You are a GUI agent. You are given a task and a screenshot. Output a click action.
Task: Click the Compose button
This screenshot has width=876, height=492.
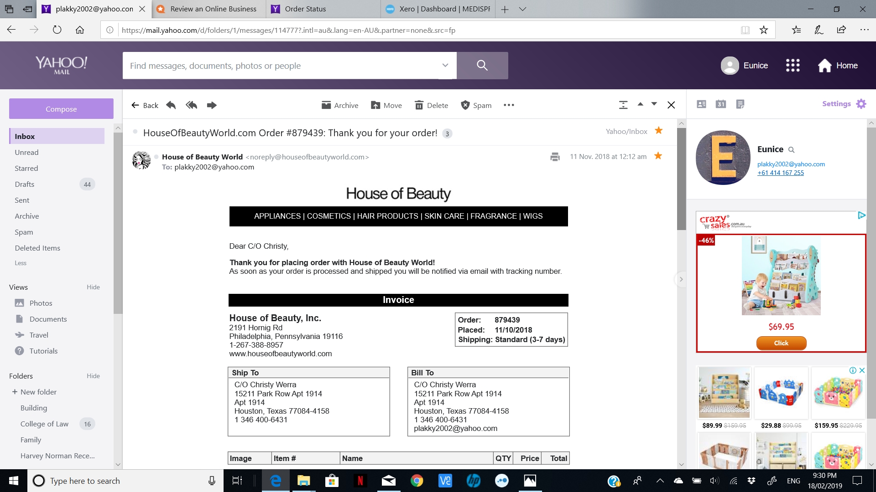[x=61, y=108]
